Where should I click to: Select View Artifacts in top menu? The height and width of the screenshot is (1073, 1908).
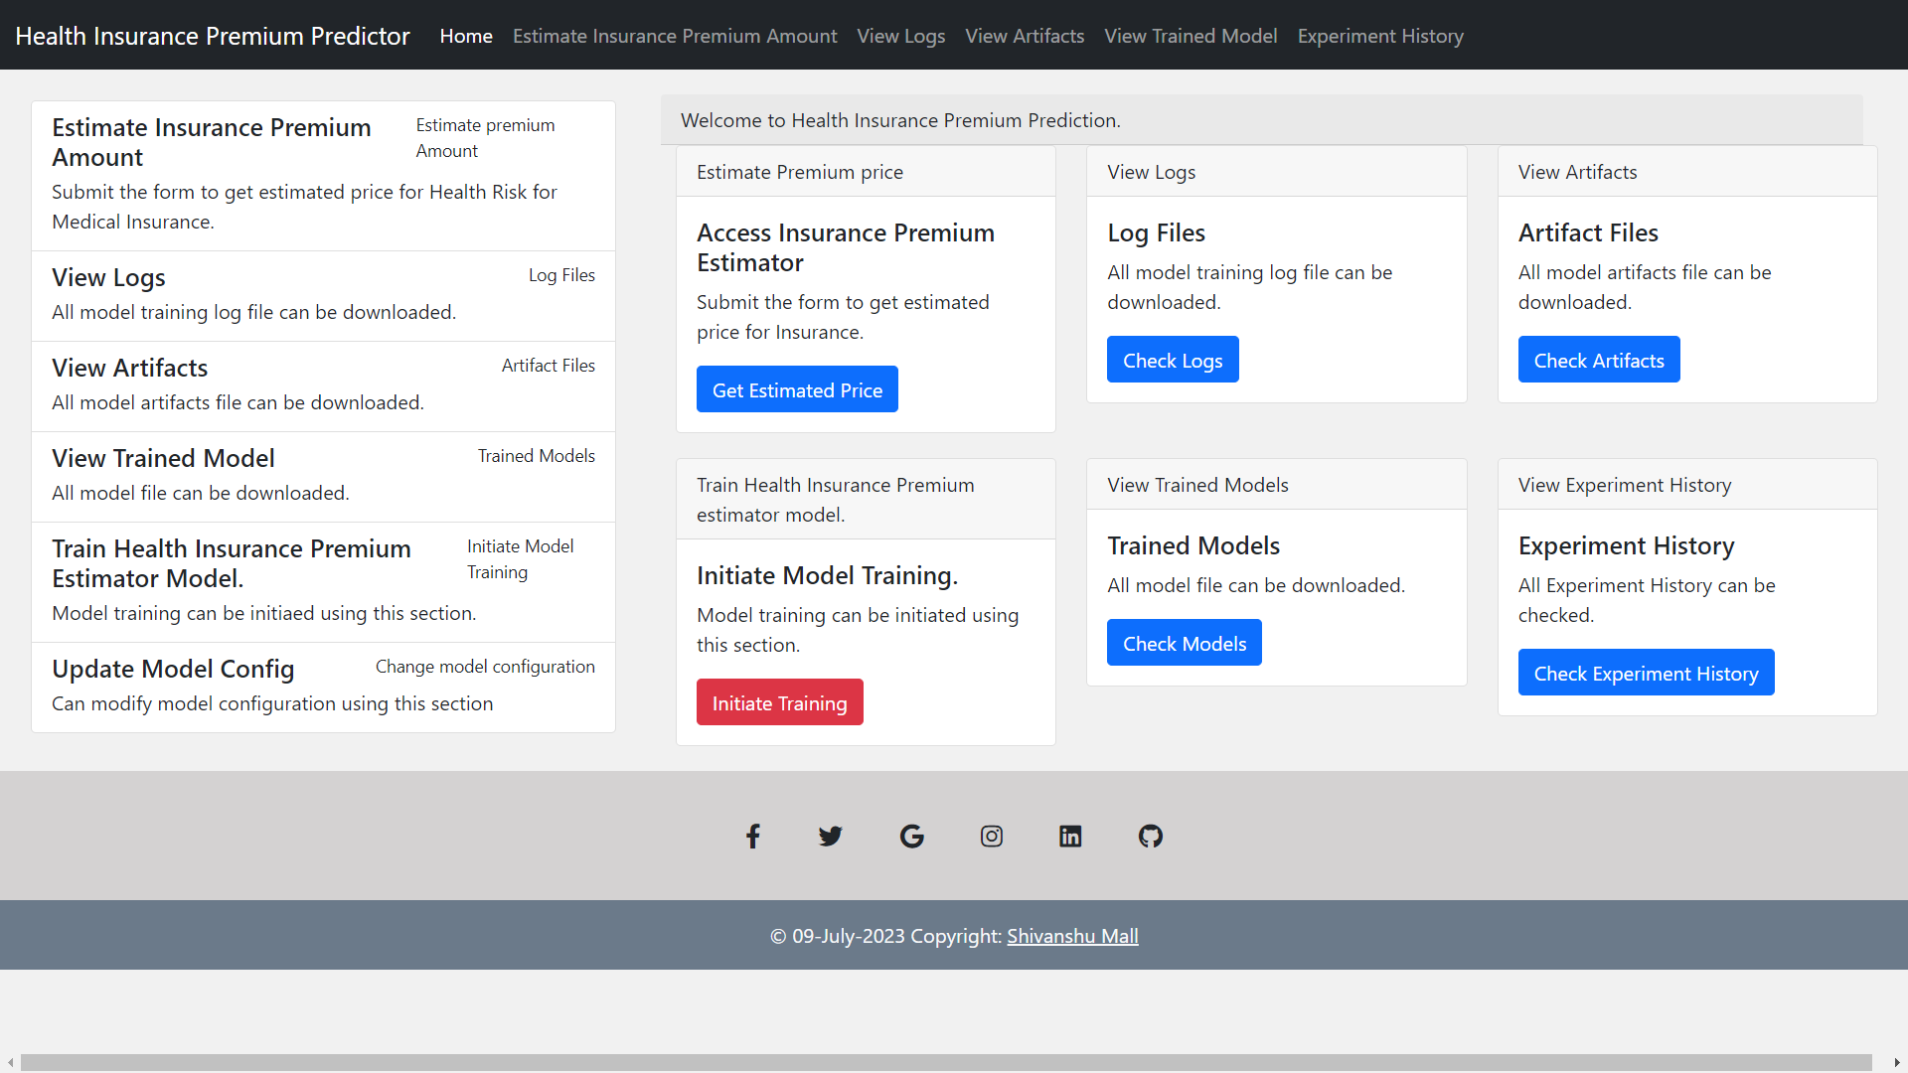[x=1025, y=36]
